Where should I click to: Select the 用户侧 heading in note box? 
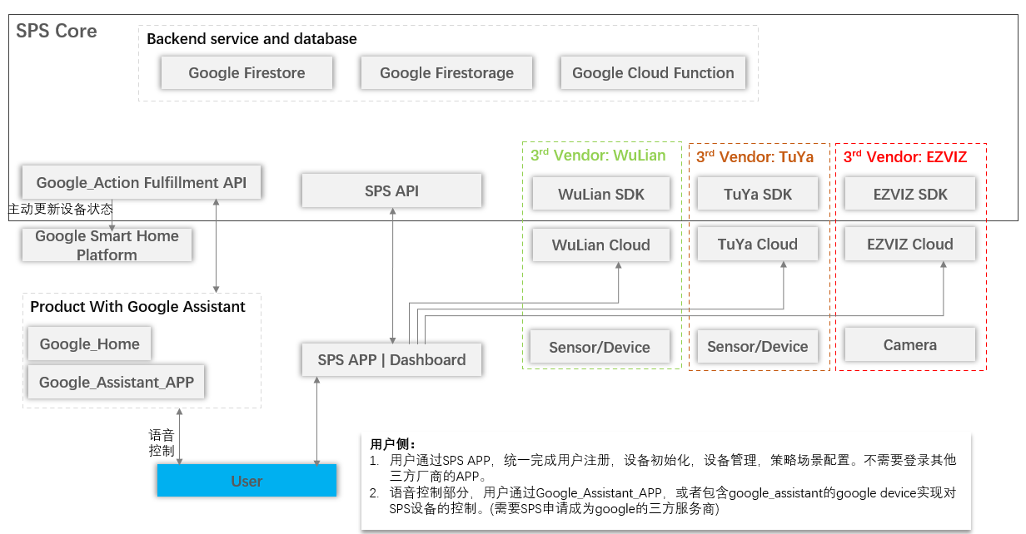392,443
